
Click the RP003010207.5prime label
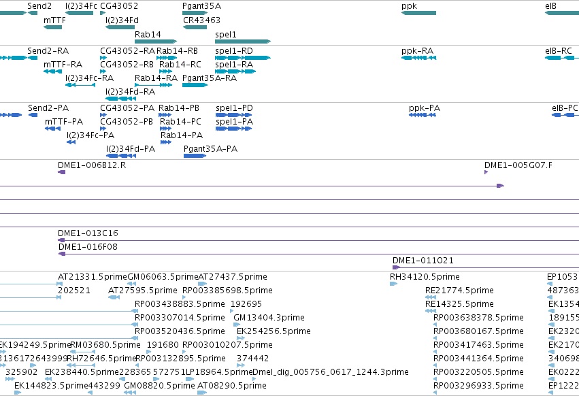[227, 345]
